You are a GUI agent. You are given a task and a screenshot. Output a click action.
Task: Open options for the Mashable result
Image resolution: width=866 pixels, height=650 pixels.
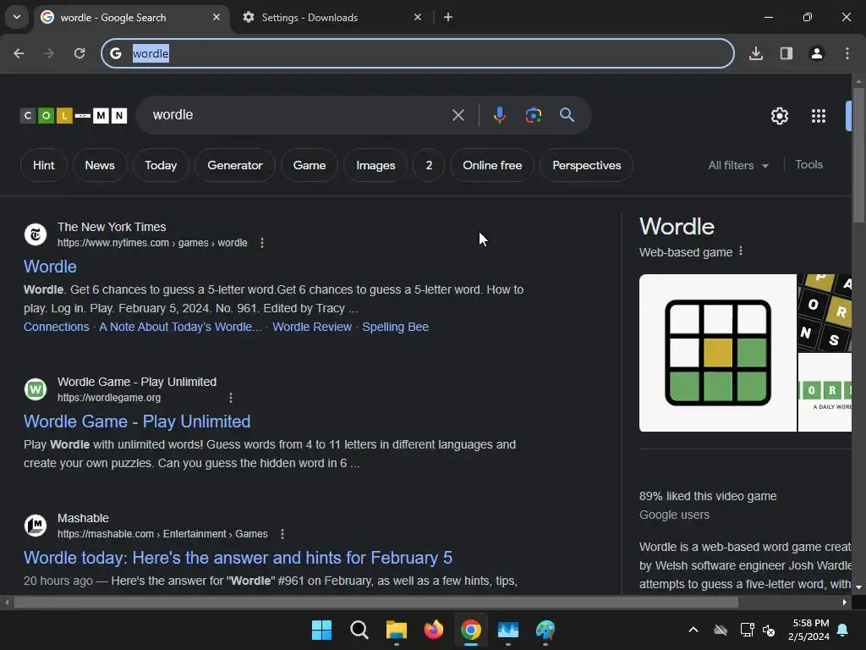[282, 534]
